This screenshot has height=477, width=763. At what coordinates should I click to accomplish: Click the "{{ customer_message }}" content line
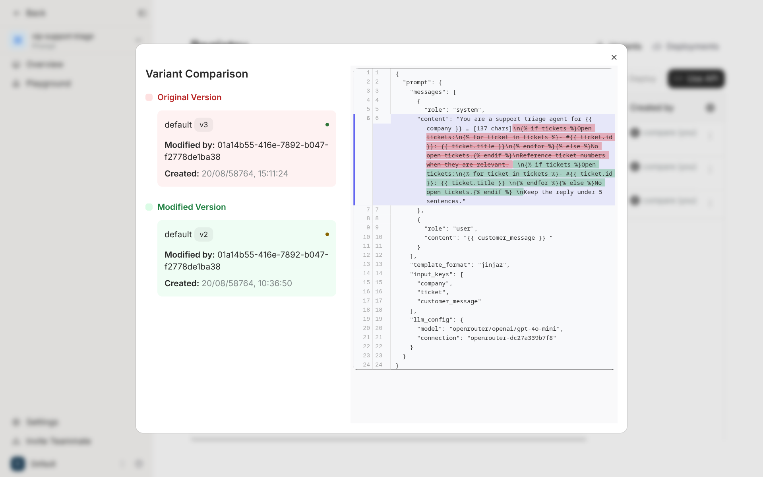(488, 238)
